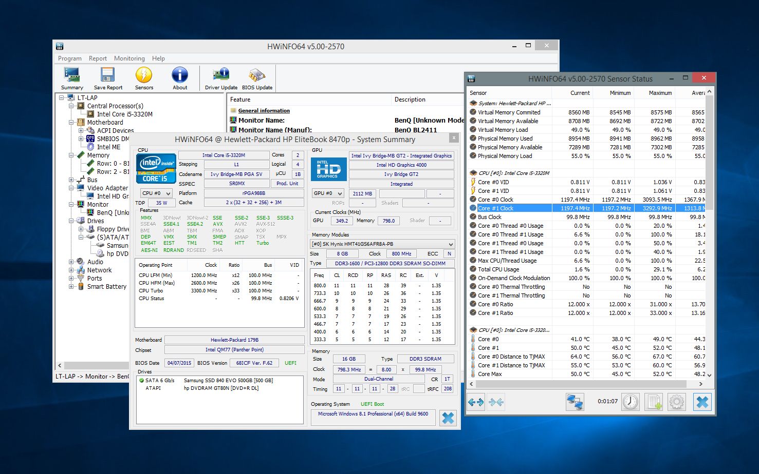This screenshot has height=474, width=759.
Task: Open the Summary toolbar button
Action: tap(72, 78)
